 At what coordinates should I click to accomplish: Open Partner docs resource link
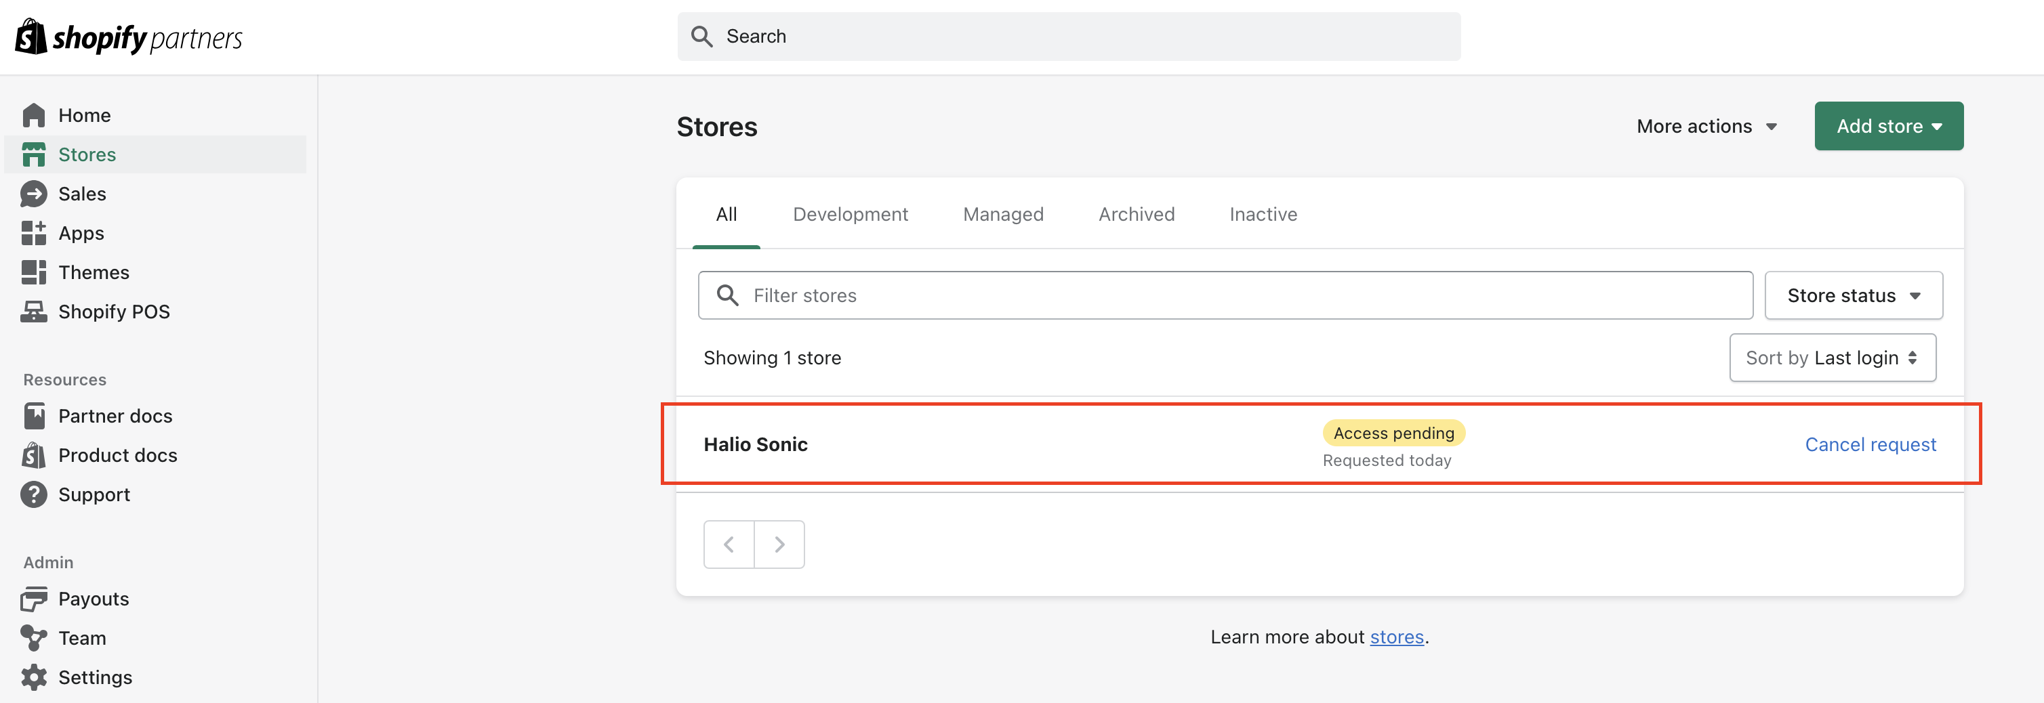(155, 416)
